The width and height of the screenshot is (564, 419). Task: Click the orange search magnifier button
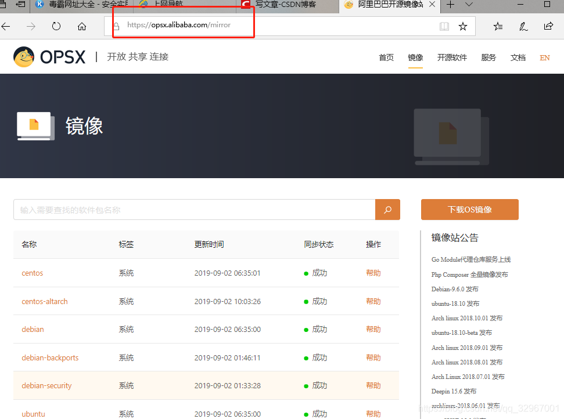tap(387, 209)
